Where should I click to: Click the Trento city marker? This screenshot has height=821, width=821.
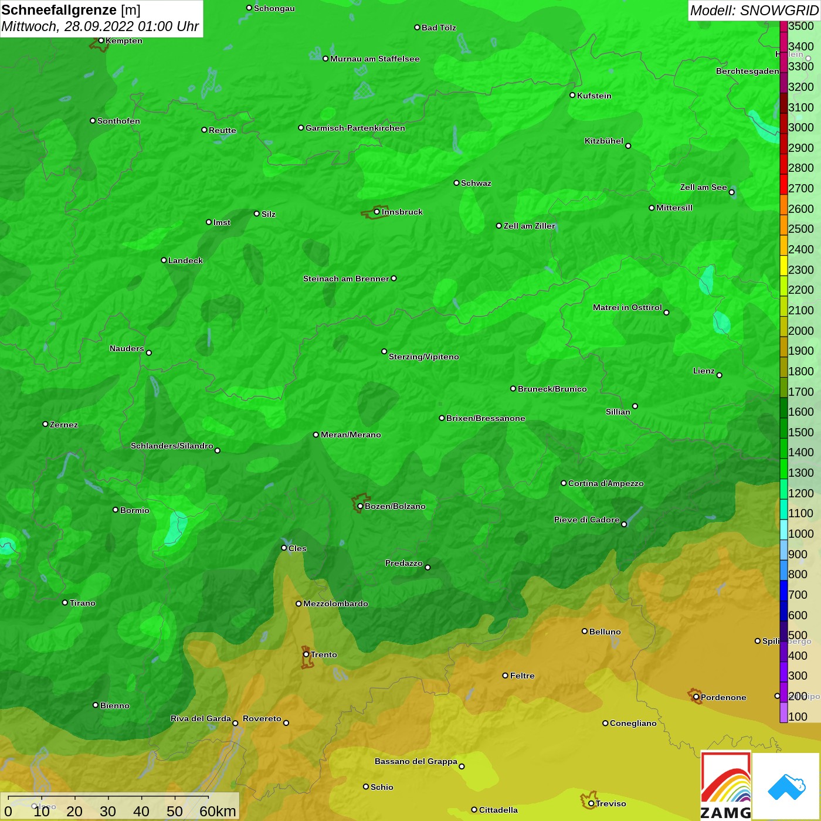306,654
